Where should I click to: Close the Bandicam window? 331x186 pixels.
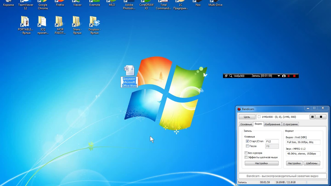[323, 108]
